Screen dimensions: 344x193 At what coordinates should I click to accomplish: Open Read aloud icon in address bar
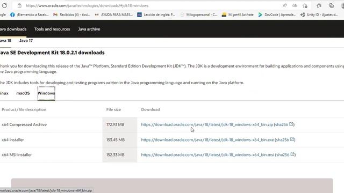[x=284, y=5]
